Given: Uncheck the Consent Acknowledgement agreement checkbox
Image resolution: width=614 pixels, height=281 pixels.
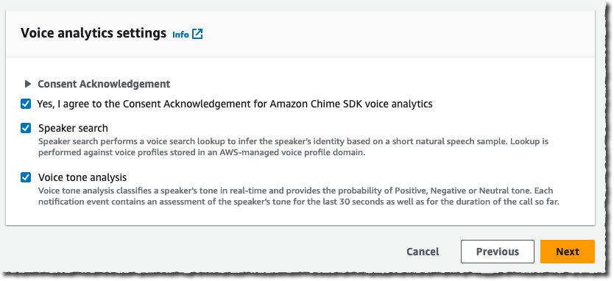Looking at the screenshot, I should pos(26,104).
